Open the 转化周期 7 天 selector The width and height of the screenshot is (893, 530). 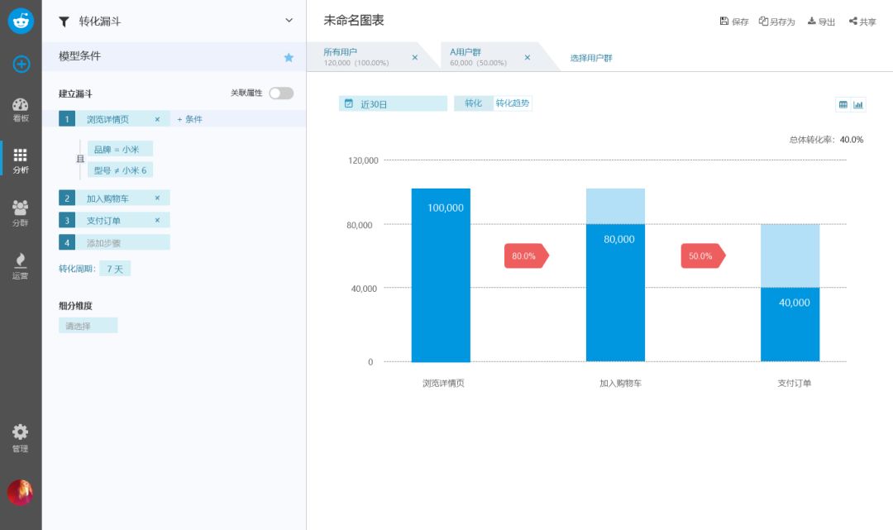[115, 269]
